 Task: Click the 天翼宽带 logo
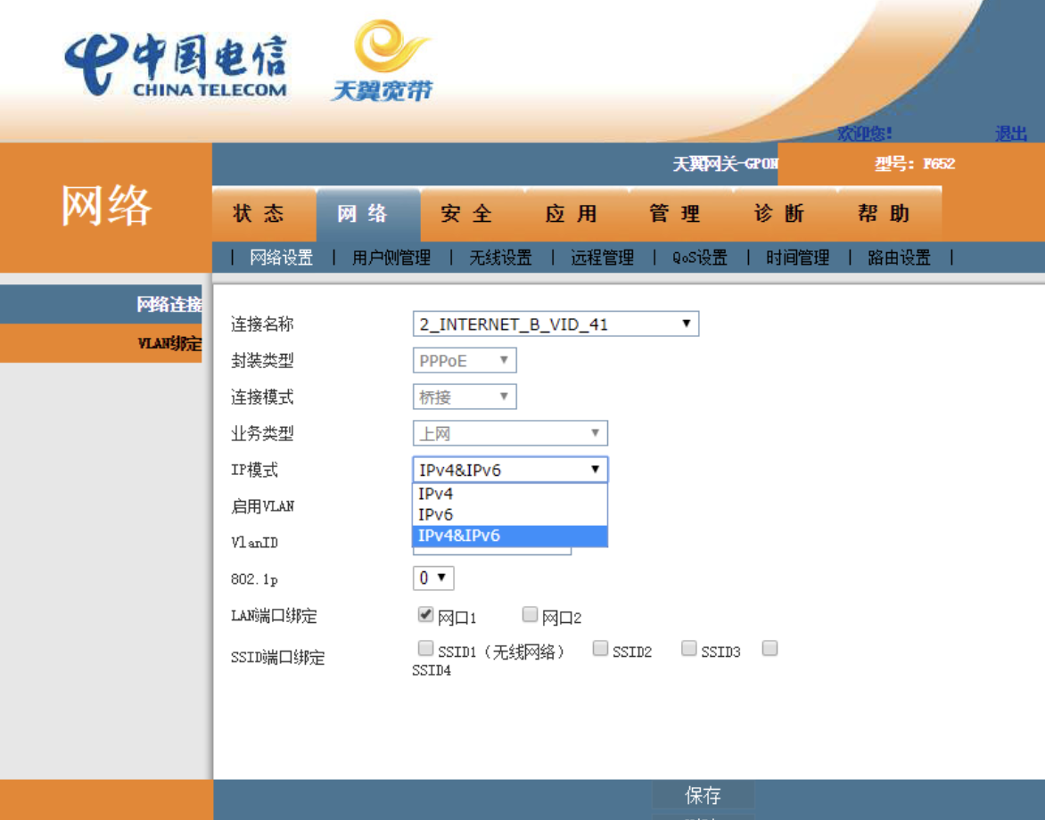click(x=383, y=61)
